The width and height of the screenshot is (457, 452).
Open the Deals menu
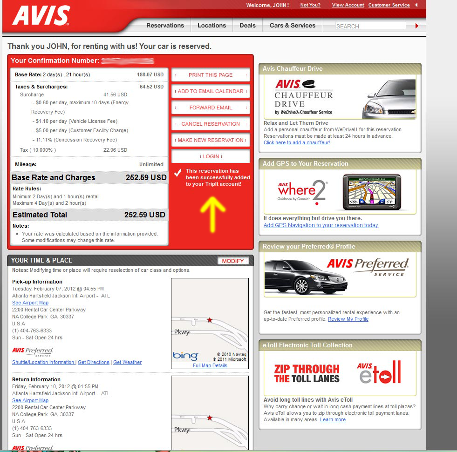point(247,26)
